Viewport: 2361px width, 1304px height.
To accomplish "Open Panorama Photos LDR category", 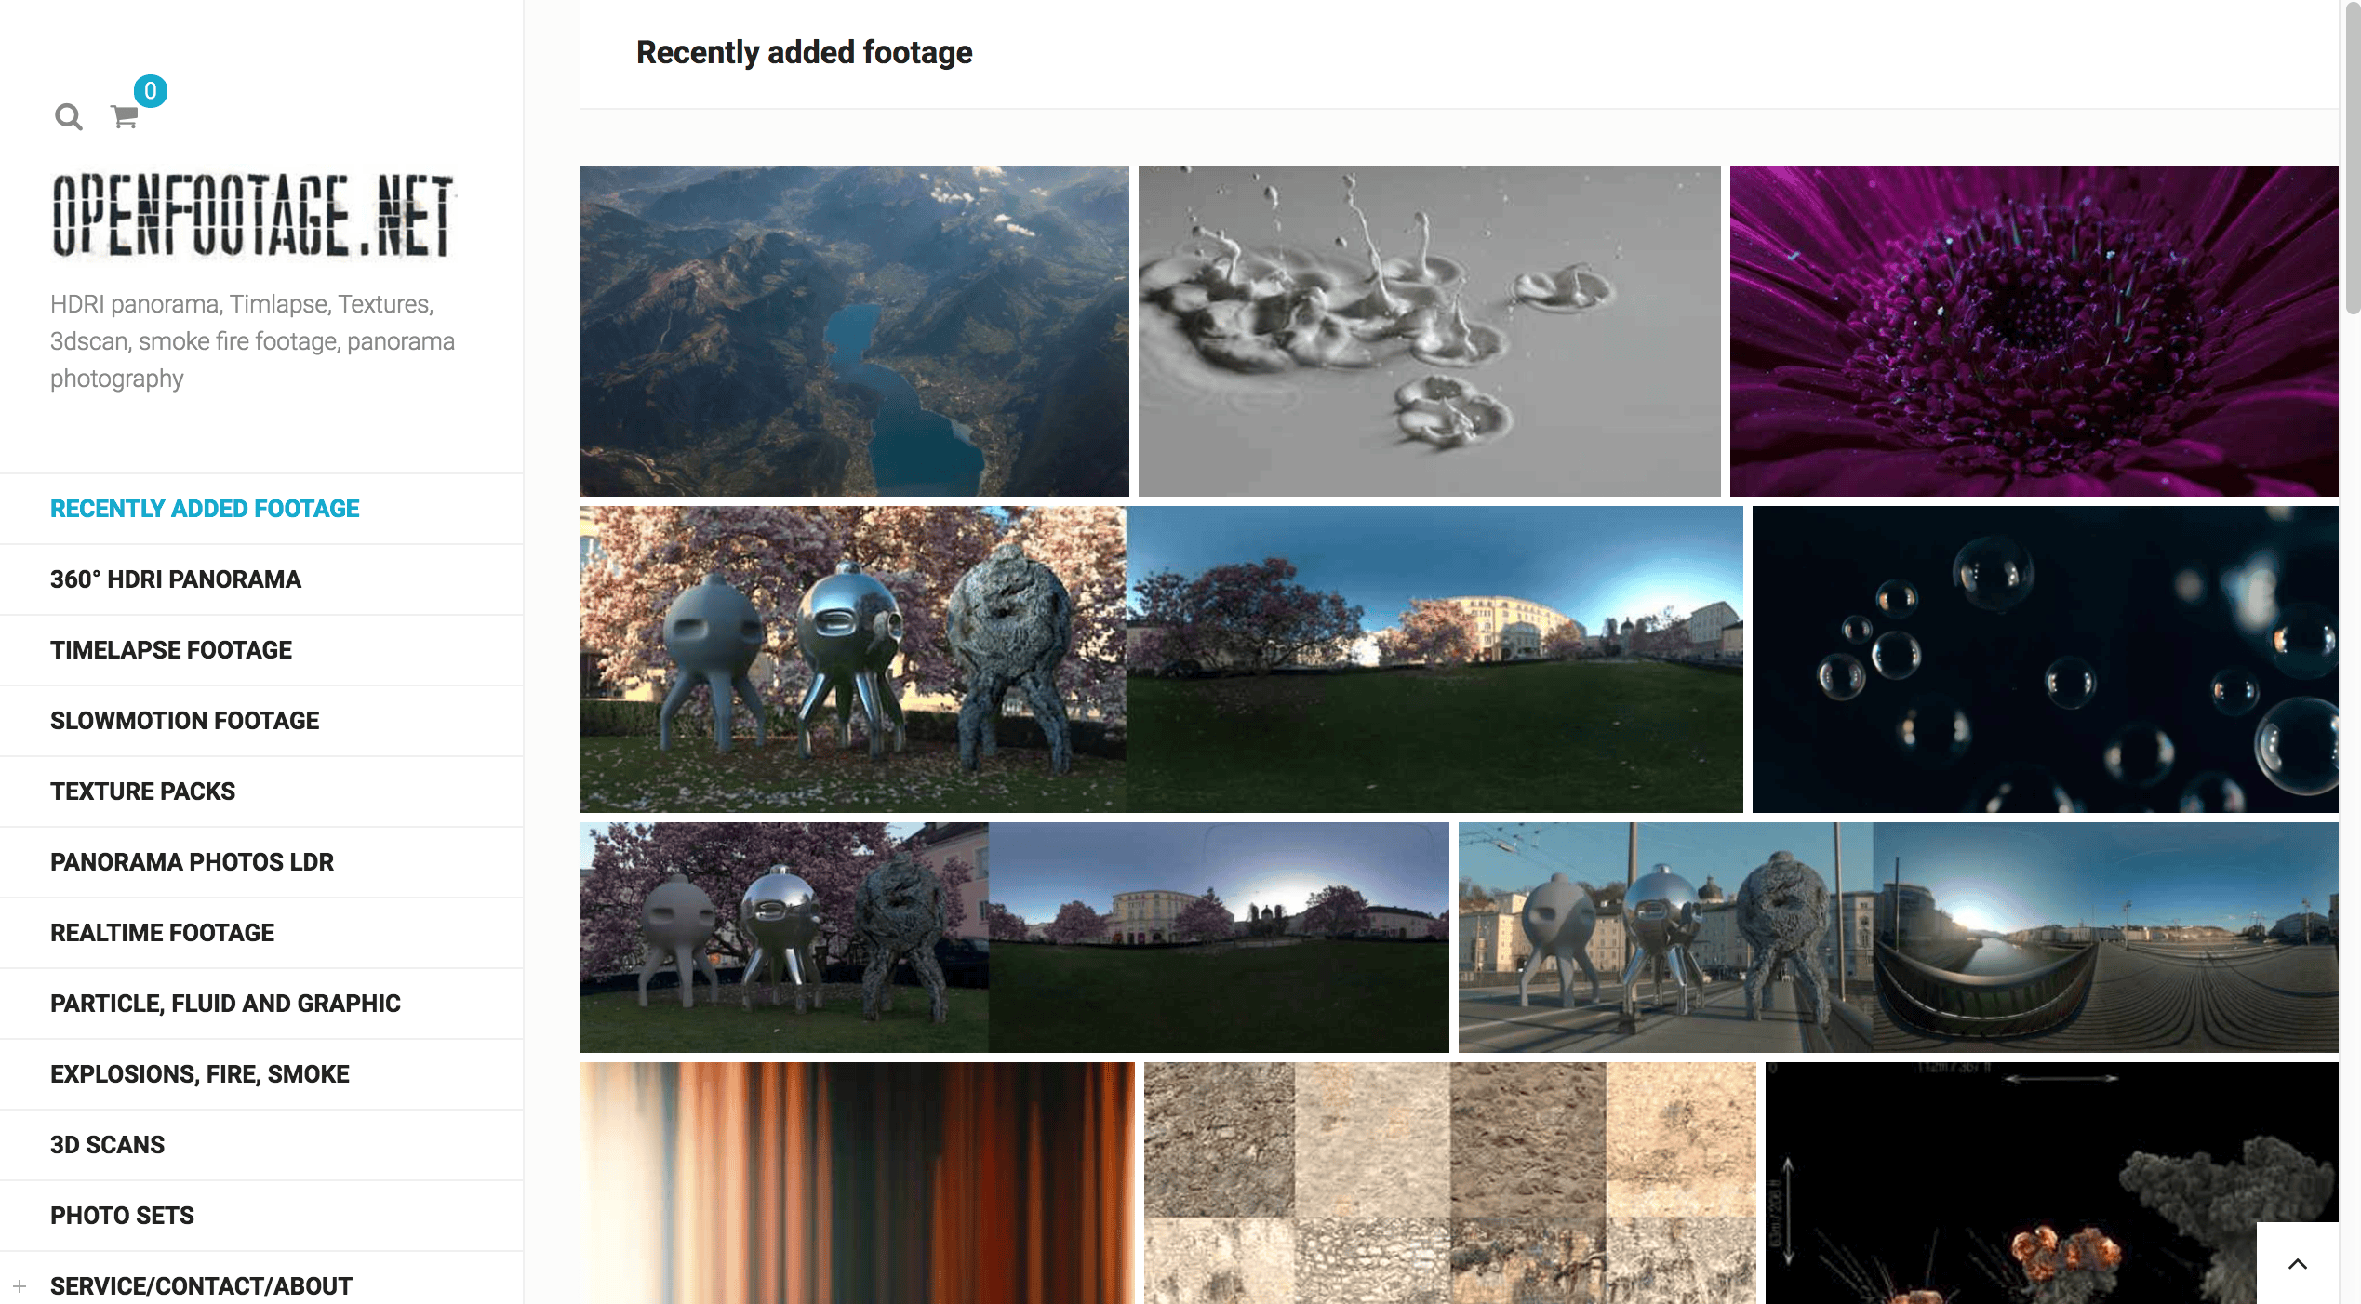I will [x=192, y=862].
